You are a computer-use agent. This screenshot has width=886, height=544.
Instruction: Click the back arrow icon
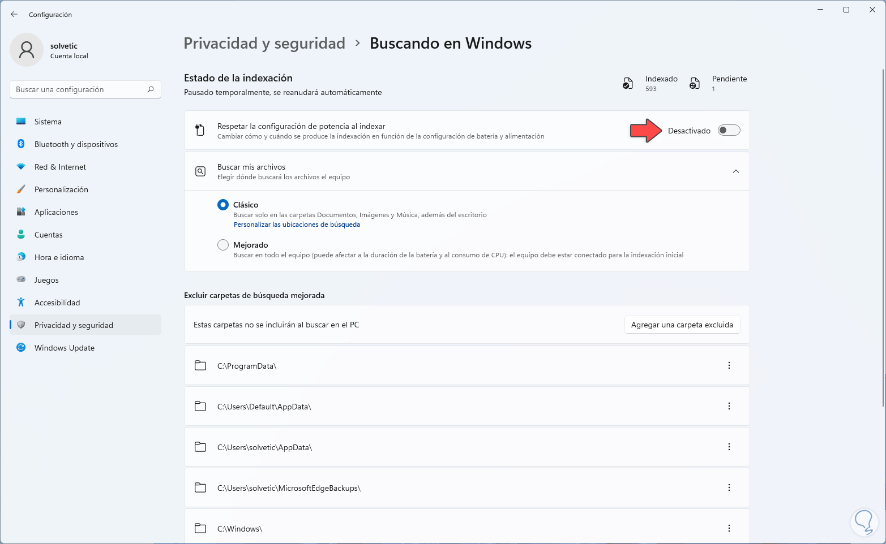pyautogui.click(x=14, y=14)
